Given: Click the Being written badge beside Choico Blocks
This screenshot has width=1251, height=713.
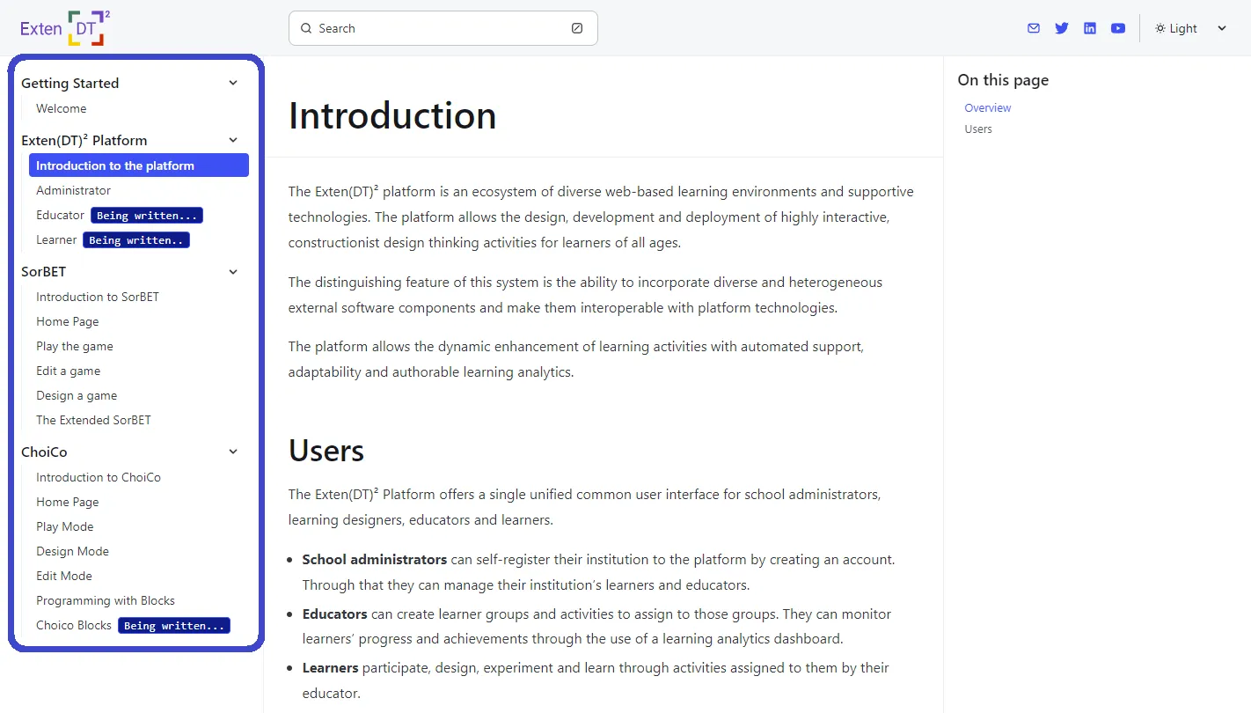Looking at the screenshot, I should (173, 625).
